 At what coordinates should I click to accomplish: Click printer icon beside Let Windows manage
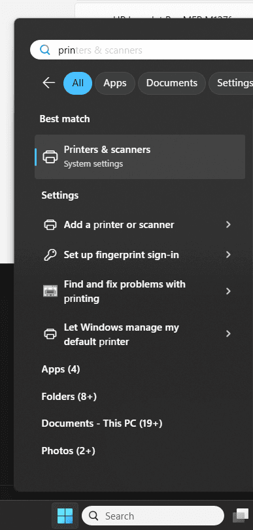click(x=50, y=335)
